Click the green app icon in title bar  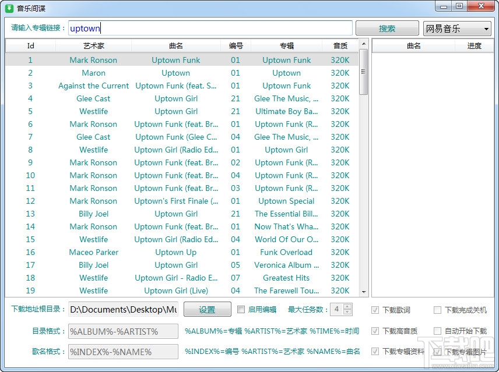coord(9,8)
